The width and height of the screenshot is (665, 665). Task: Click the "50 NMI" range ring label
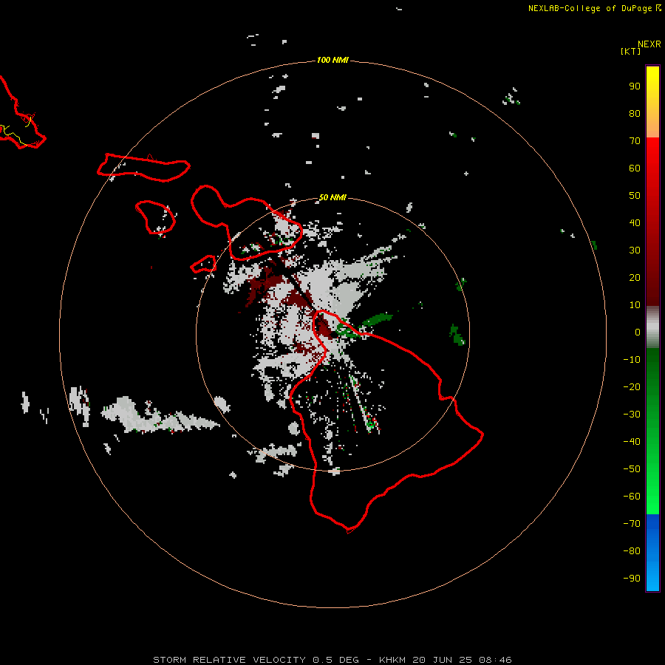click(332, 197)
